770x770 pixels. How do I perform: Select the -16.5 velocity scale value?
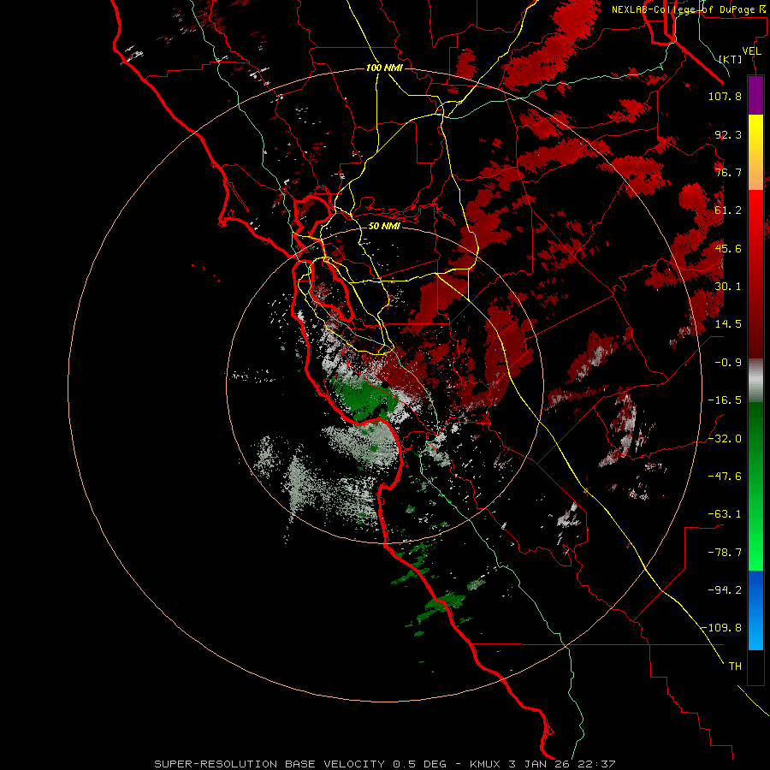(725, 400)
